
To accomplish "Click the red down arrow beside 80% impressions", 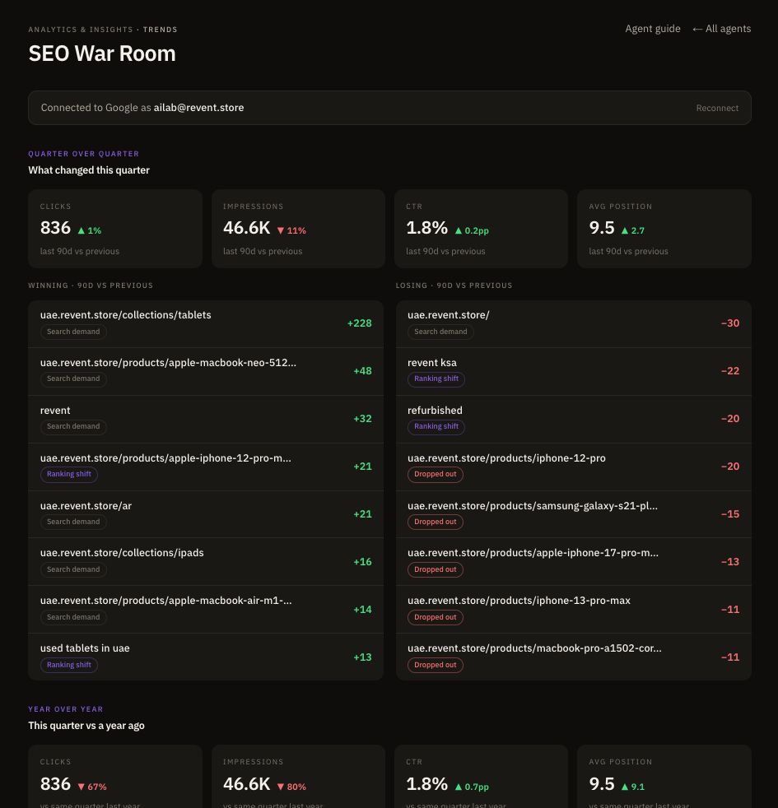I will click(x=281, y=787).
